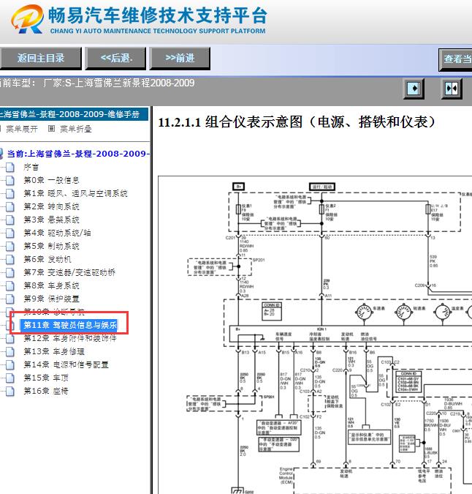Click the page icon beside 第3章 悬架系统

pyautogui.click(x=10, y=220)
